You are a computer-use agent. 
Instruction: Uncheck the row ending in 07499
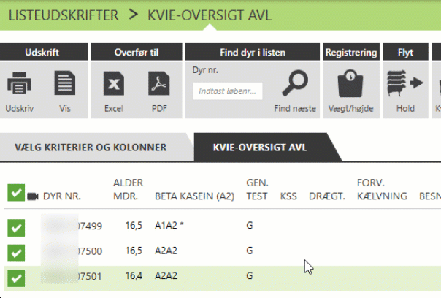click(15, 227)
